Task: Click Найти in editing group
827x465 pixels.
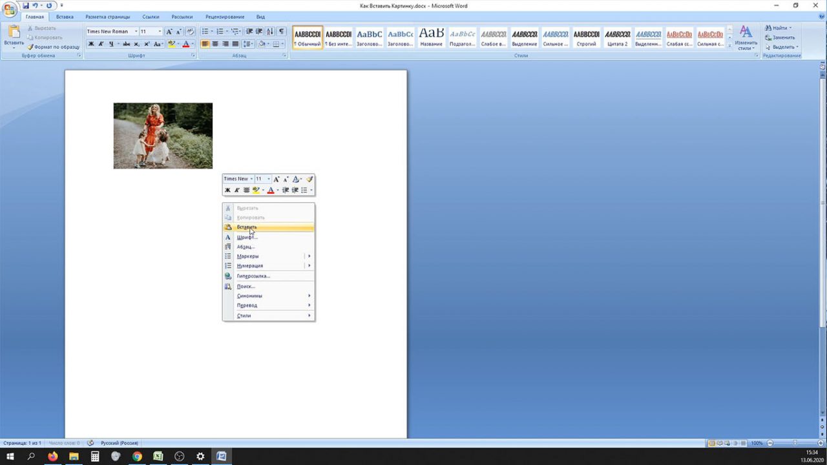Action: coord(779,28)
